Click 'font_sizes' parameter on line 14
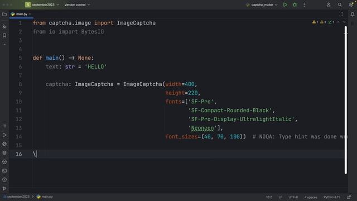Viewport: 357px width, 201px height. [x=181, y=137]
